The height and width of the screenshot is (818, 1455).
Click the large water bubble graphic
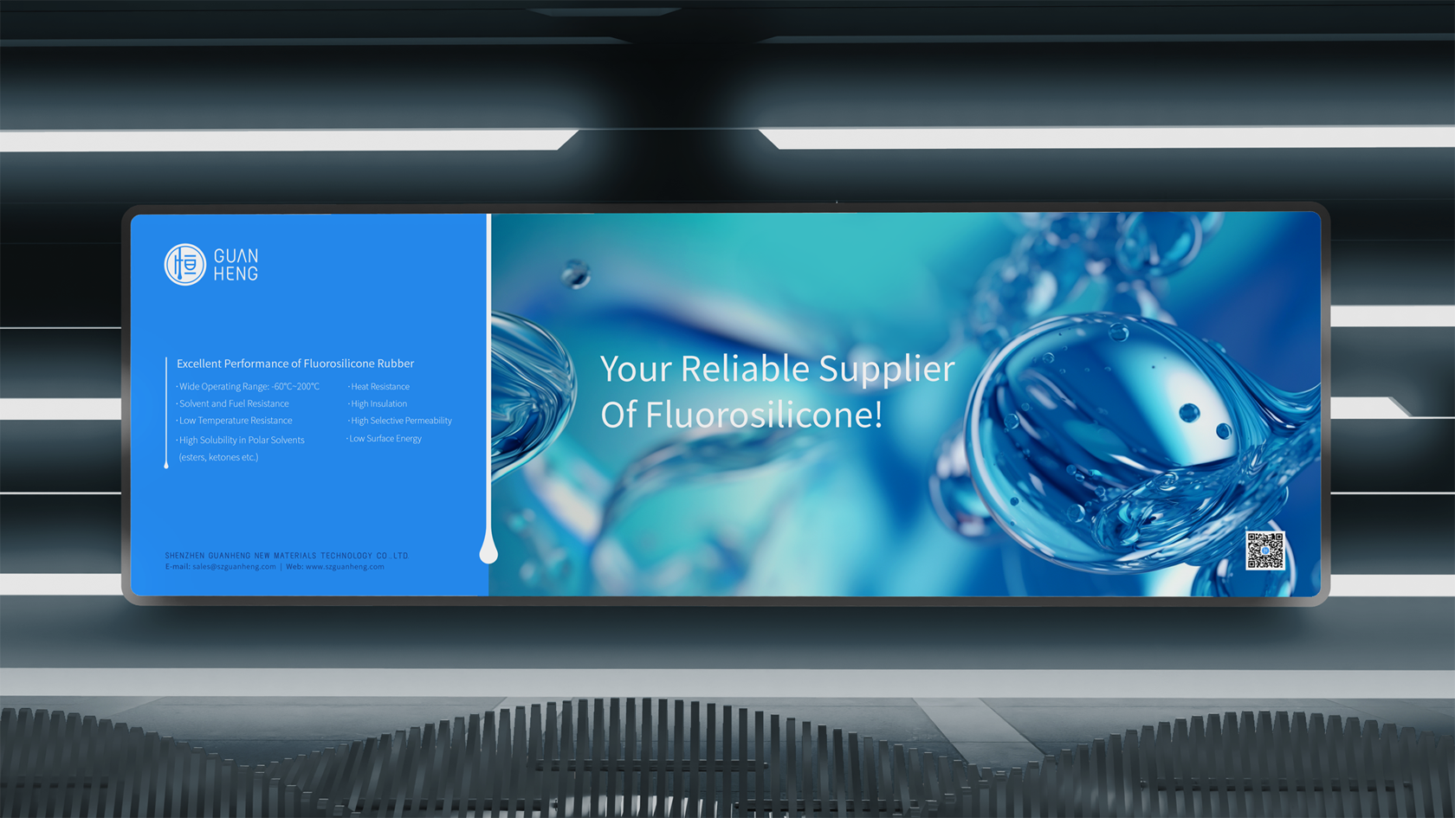1135,441
